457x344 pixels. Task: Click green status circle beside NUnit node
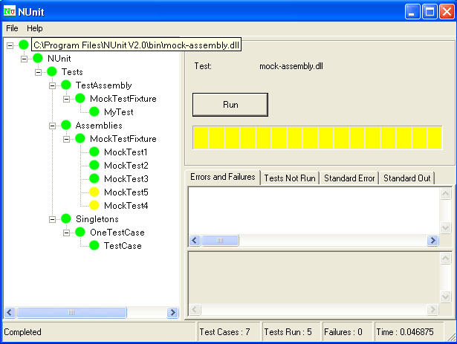click(x=38, y=58)
